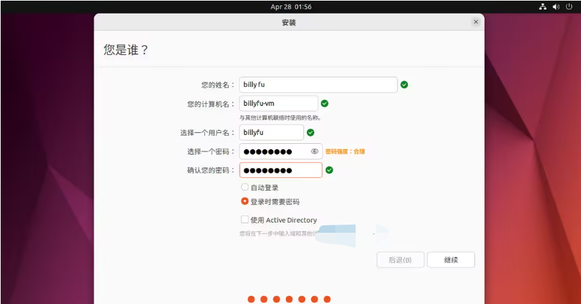
Task: Click the username field billyfu
Action: coord(271,133)
